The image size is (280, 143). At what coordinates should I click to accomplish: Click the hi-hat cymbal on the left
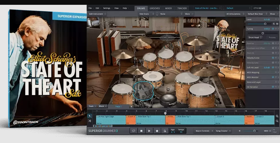click(137, 70)
